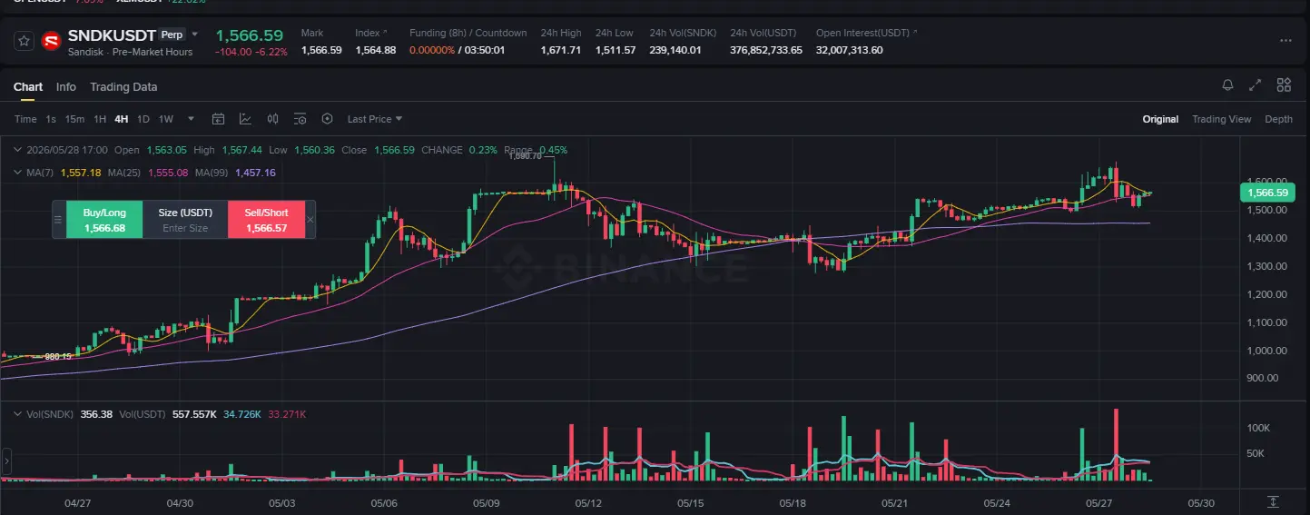Open price alert bell icon

pyautogui.click(x=1227, y=85)
